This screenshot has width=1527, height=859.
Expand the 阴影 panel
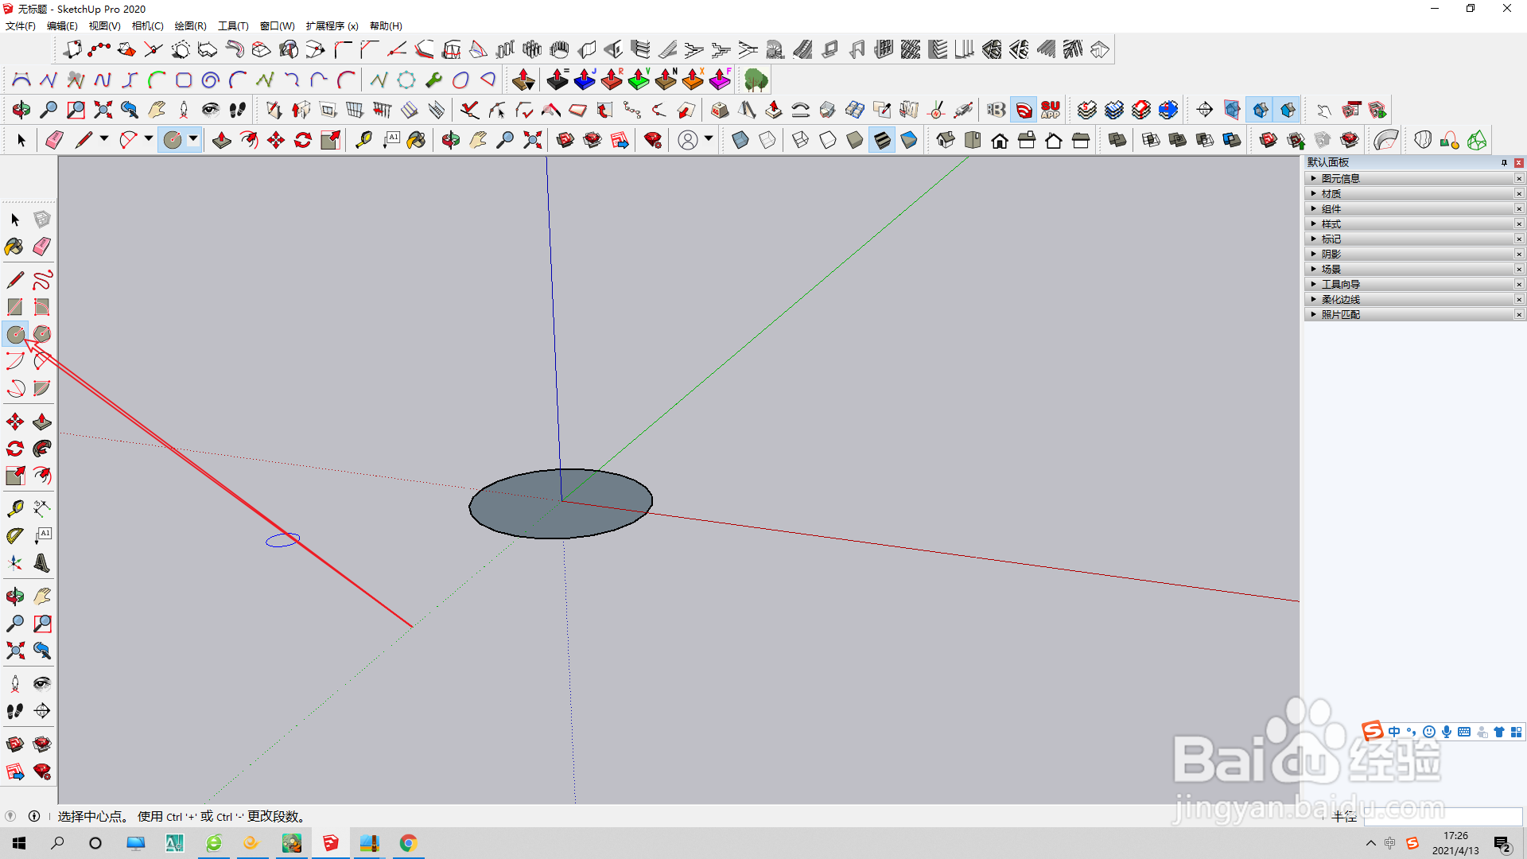1408,255
